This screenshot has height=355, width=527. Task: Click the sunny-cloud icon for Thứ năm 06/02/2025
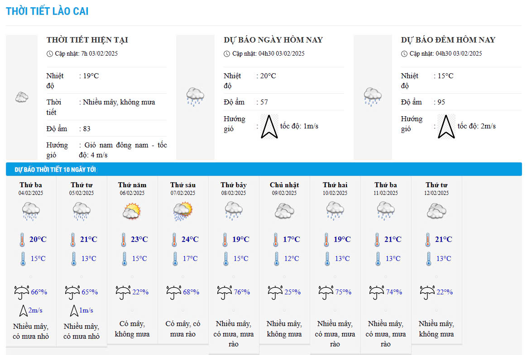132,211
